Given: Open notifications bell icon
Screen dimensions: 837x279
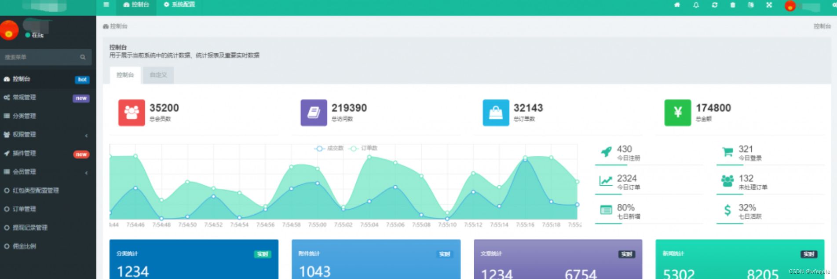Looking at the screenshot, I should 696,5.
